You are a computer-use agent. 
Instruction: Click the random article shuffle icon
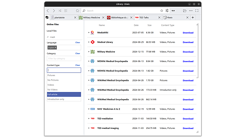tap(60, 10)
